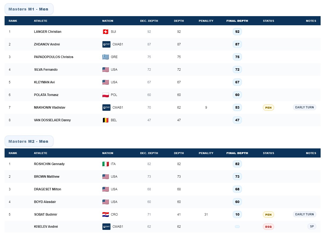This screenshot has height=239, width=326.
Task: Click the Switzerland flag beside LANGER Christian
Action: pos(106,32)
